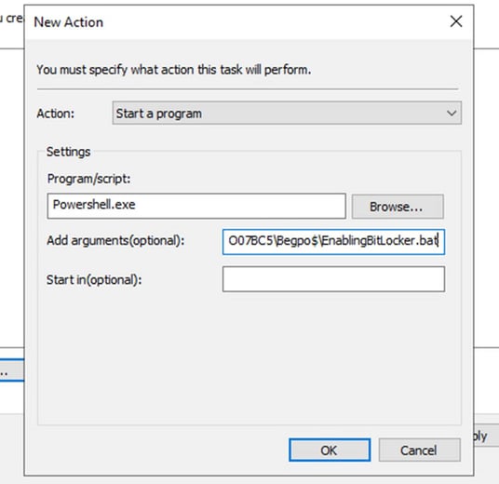
Task: Click the Start in(optional): label
Action: coord(94,280)
